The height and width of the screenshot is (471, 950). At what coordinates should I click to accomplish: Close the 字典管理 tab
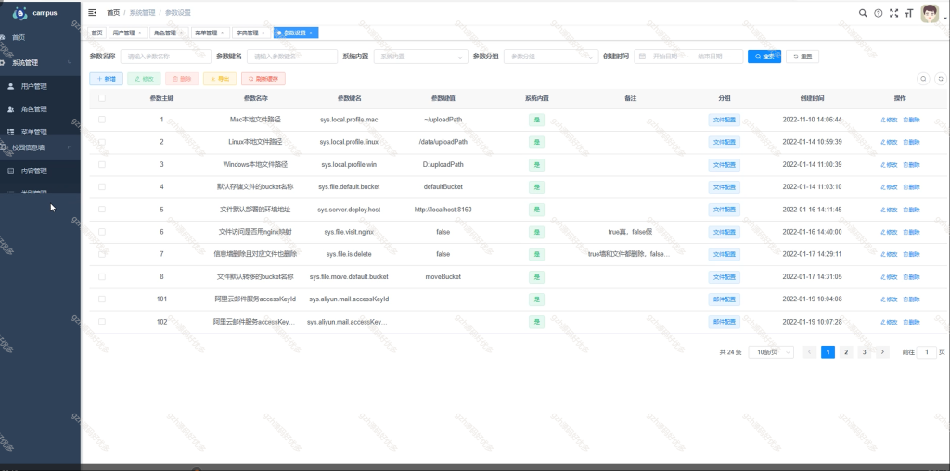[x=263, y=33]
